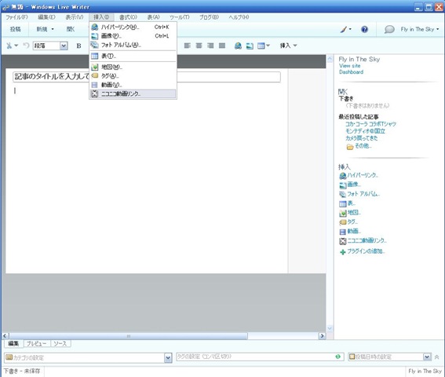Choose 地図 in the insert menu
This screenshot has width=445, height=377.
[133, 67]
